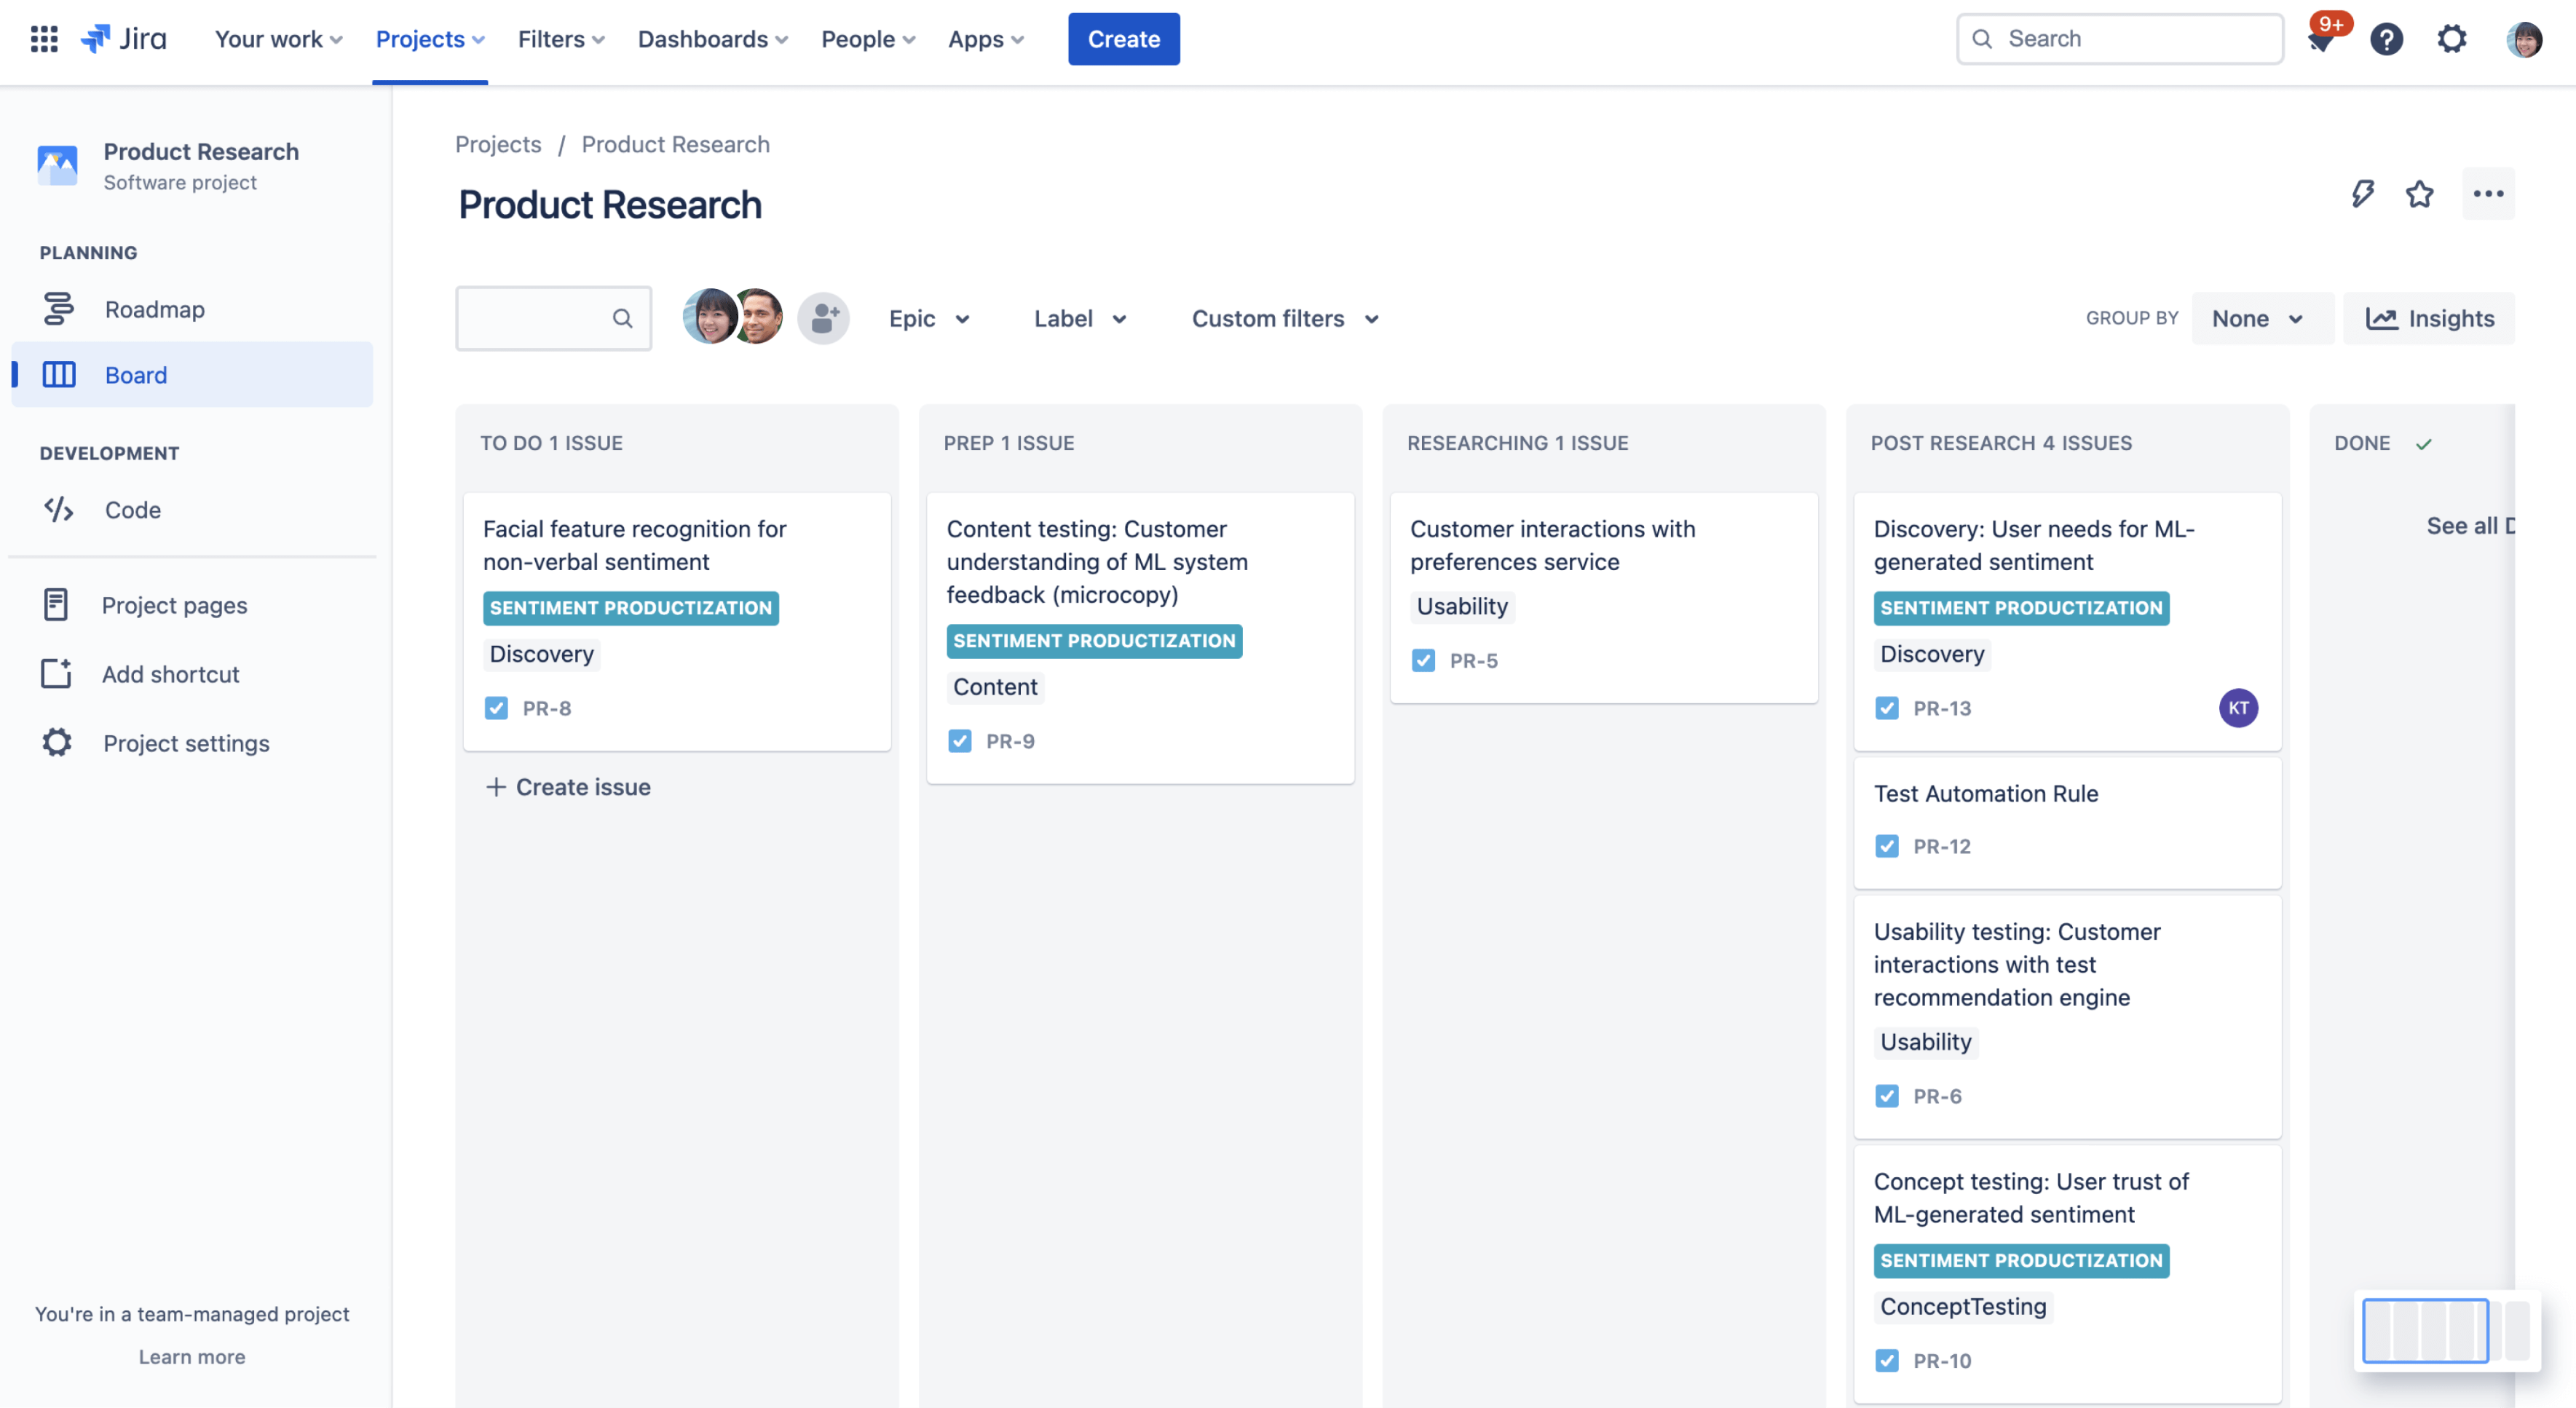Click the Add member invite button
This screenshot has height=1408, width=2576.
coord(823,317)
